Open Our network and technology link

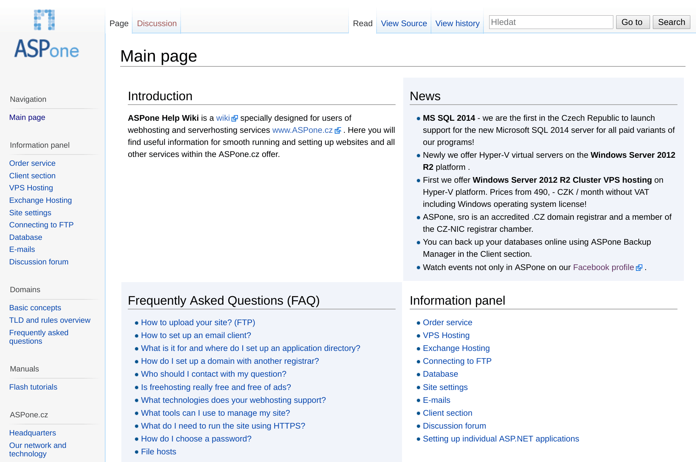tap(38, 450)
